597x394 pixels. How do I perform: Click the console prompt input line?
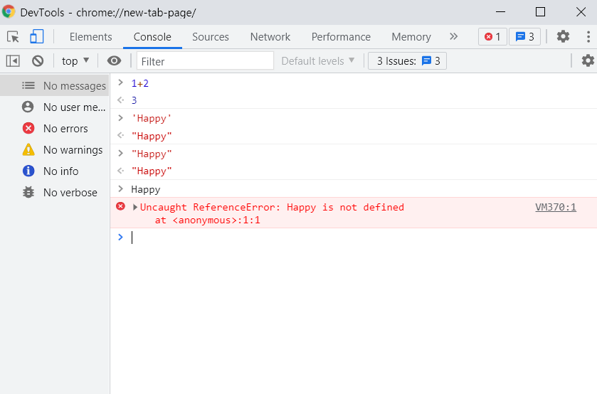(x=354, y=238)
